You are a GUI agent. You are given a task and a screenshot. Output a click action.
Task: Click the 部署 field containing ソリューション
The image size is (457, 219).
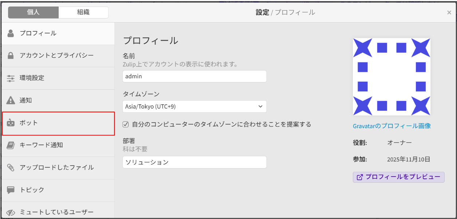tap(194, 162)
